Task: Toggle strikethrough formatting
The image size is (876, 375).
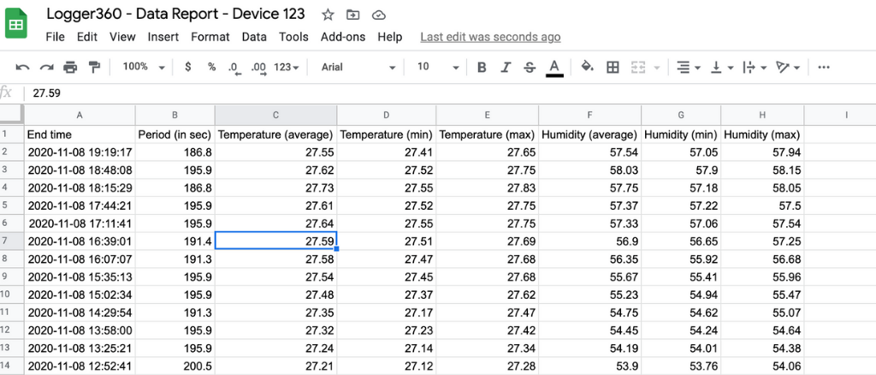Action: tap(530, 68)
